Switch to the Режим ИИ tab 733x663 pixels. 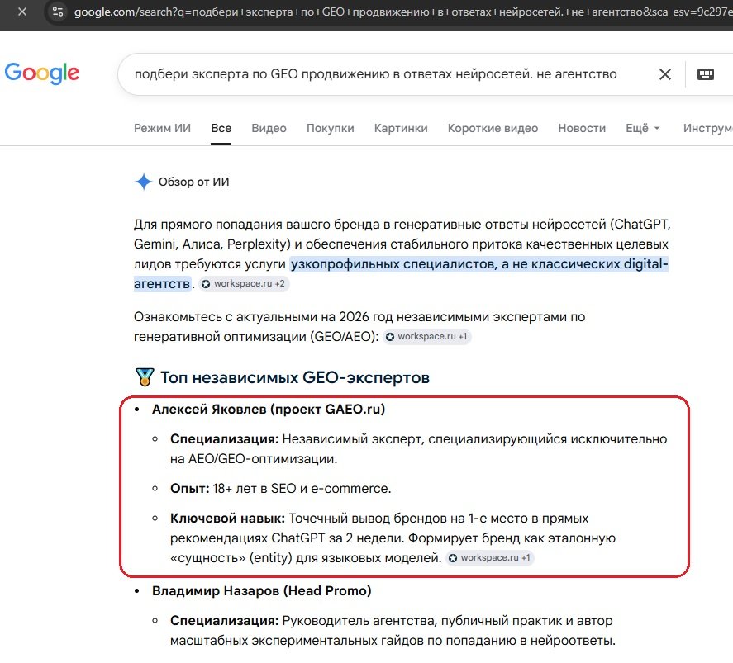tap(162, 128)
